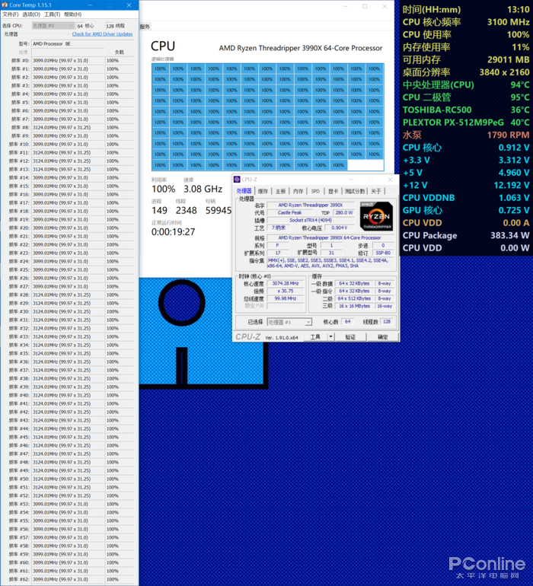Image resolution: width=533 pixels, height=586 pixels.
Task: Click the 16 x 16 MBytes L3 cache field
Action: (354, 306)
